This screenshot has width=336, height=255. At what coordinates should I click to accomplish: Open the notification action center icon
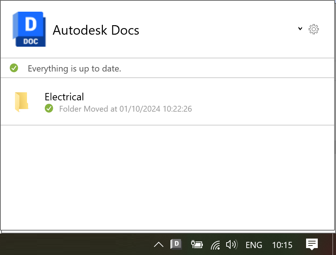click(x=312, y=244)
